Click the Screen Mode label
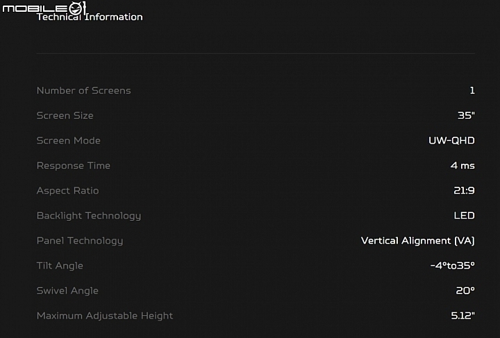Viewport: 500px width, 338px height. click(69, 140)
